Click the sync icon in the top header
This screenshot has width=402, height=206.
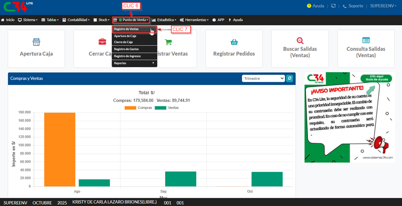[333, 6]
